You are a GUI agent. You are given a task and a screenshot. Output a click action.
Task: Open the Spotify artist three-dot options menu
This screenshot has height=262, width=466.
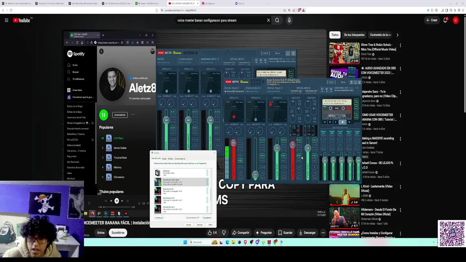pos(133,115)
